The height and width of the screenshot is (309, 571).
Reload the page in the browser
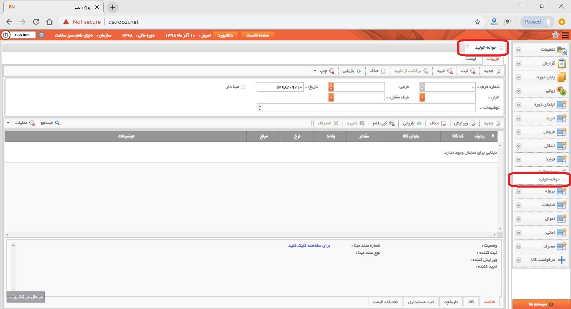(x=36, y=22)
